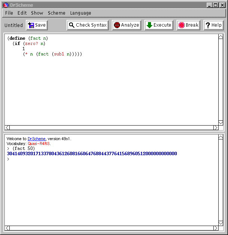Open the Language menu
Viewport: 228px width, 235px height.
tap(81, 13)
